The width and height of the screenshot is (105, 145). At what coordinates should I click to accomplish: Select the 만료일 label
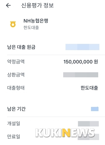click(x=14, y=136)
